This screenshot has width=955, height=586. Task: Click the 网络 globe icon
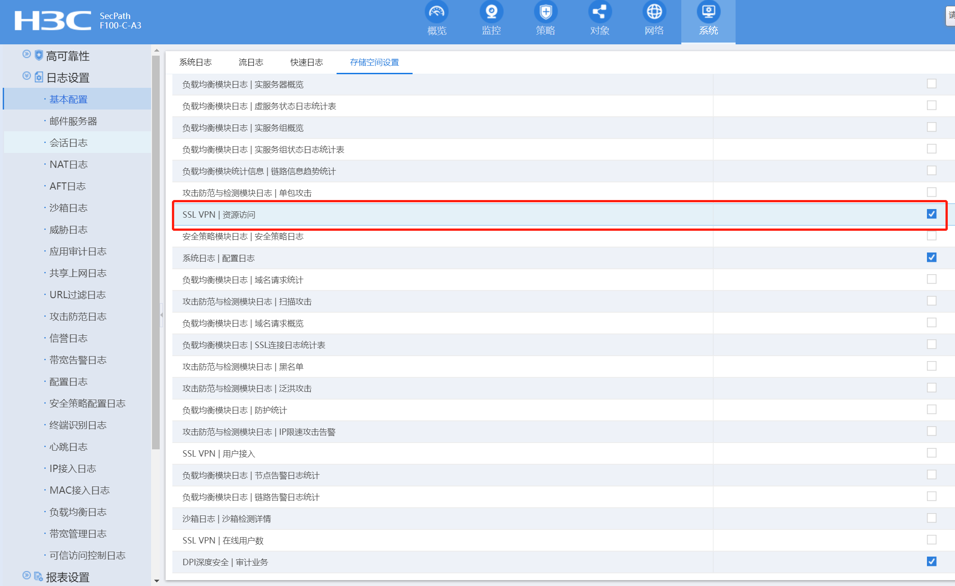(654, 13)
